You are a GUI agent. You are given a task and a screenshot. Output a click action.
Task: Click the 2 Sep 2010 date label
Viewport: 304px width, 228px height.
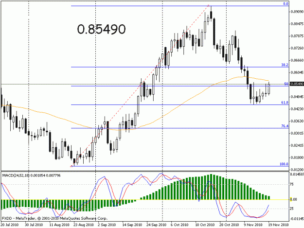[107, 225]
